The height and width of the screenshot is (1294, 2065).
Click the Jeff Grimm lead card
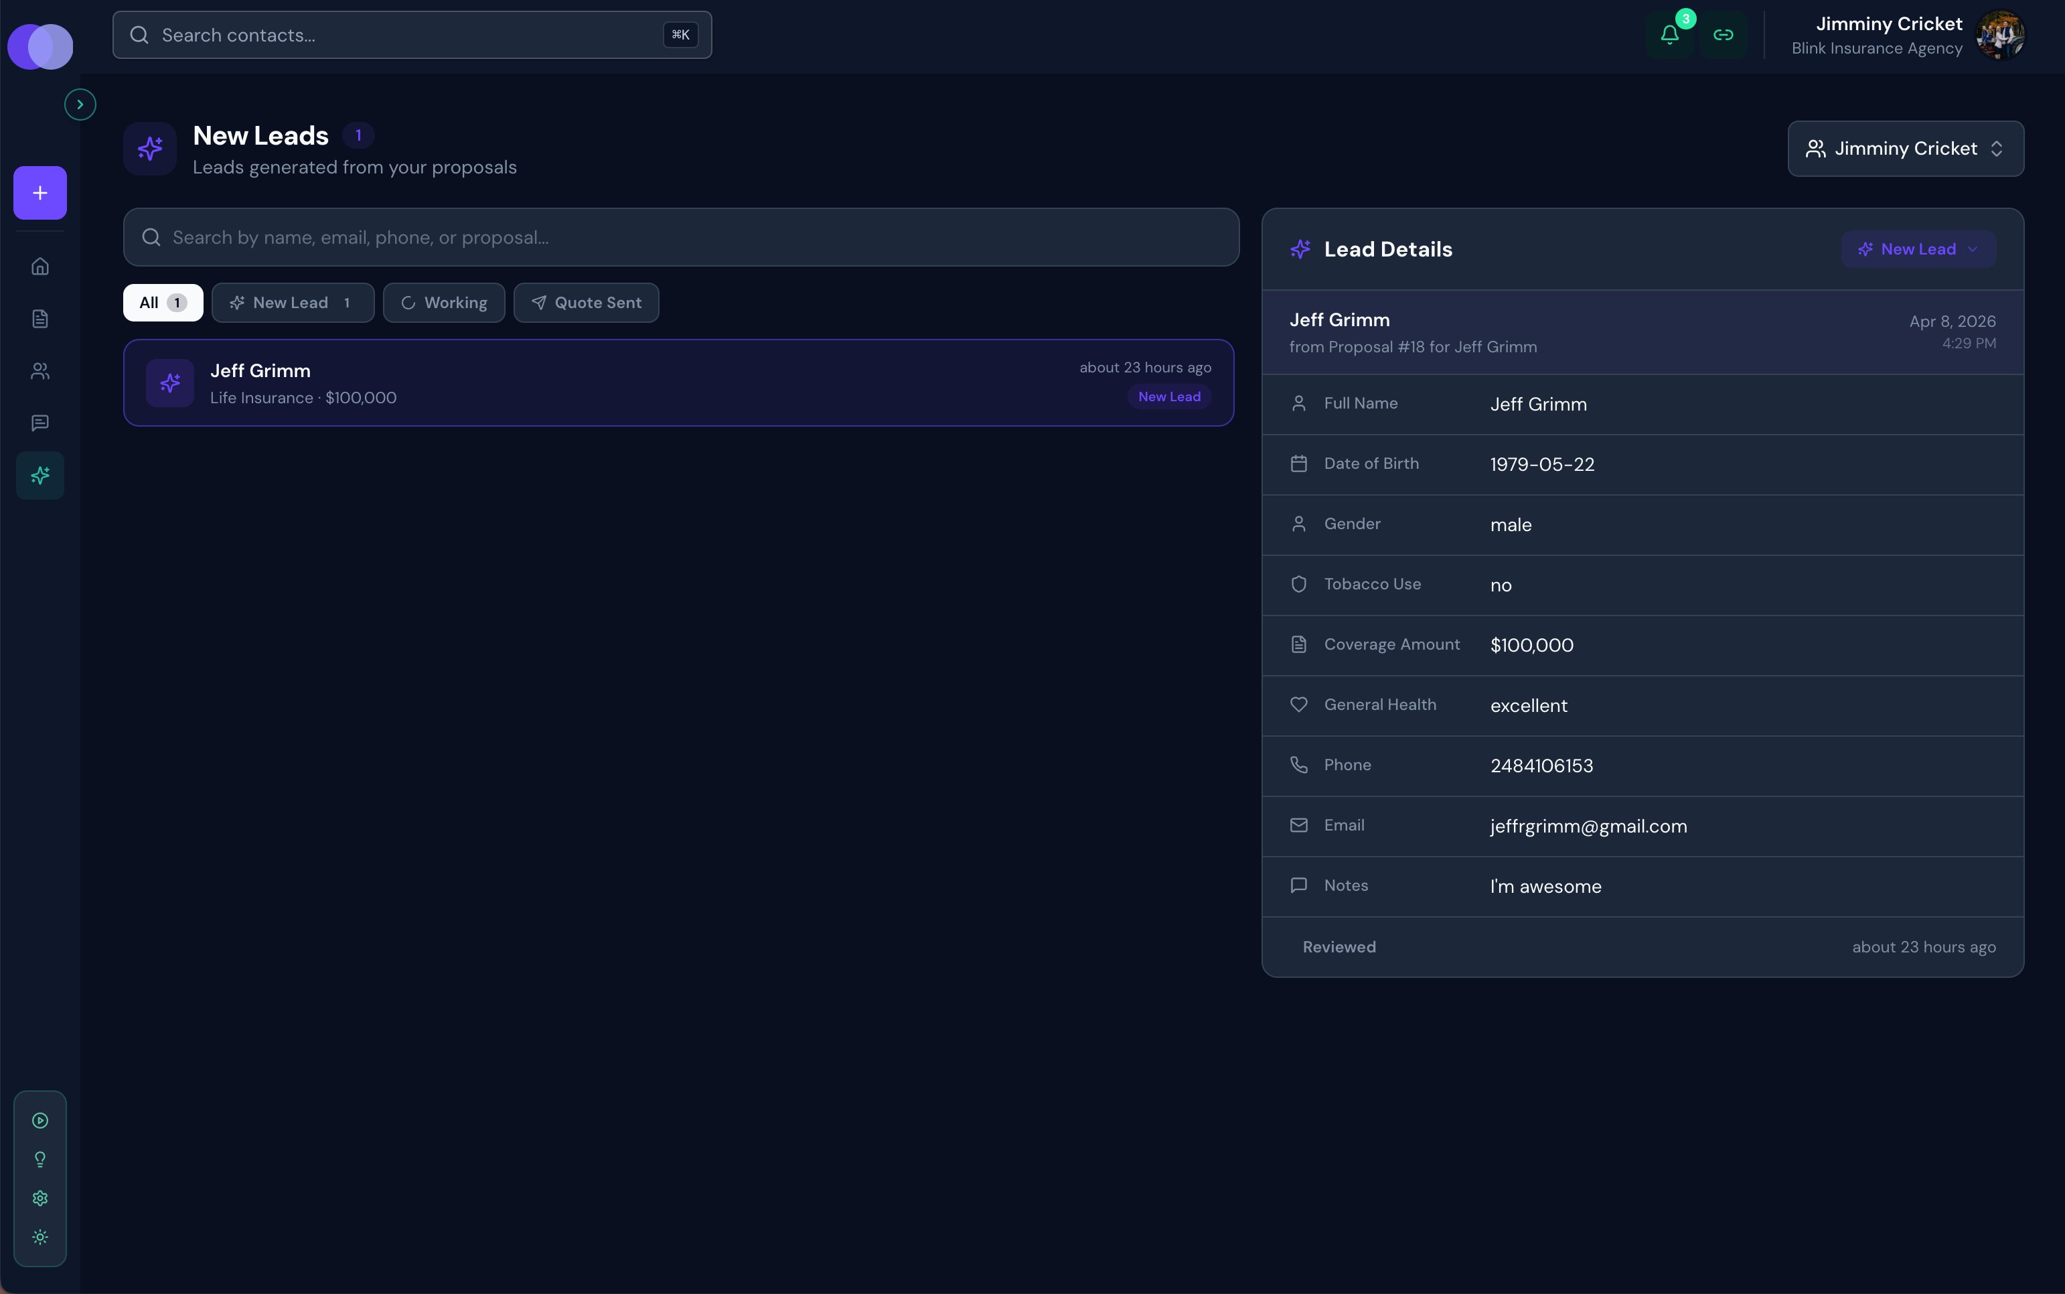(x=678, y=382)
